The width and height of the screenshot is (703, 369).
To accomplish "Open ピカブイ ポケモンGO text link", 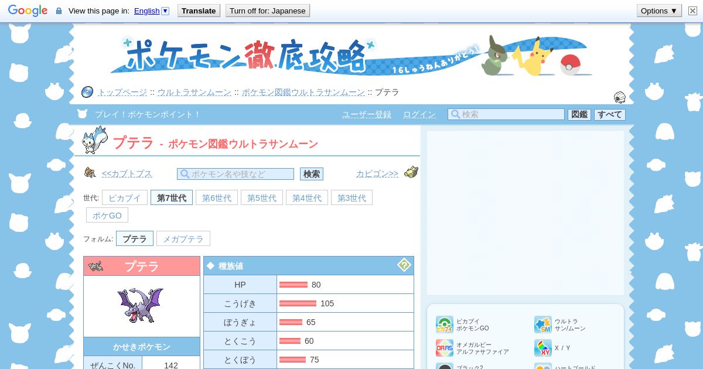I will (x=473, y=325).
